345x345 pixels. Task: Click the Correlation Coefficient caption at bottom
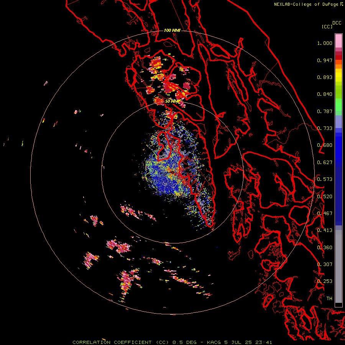pyautogui.click(x=172, y=342)
